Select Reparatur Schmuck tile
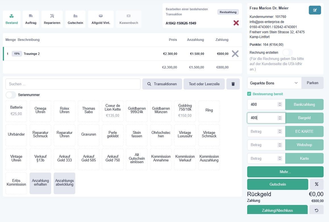 (40, 135)
